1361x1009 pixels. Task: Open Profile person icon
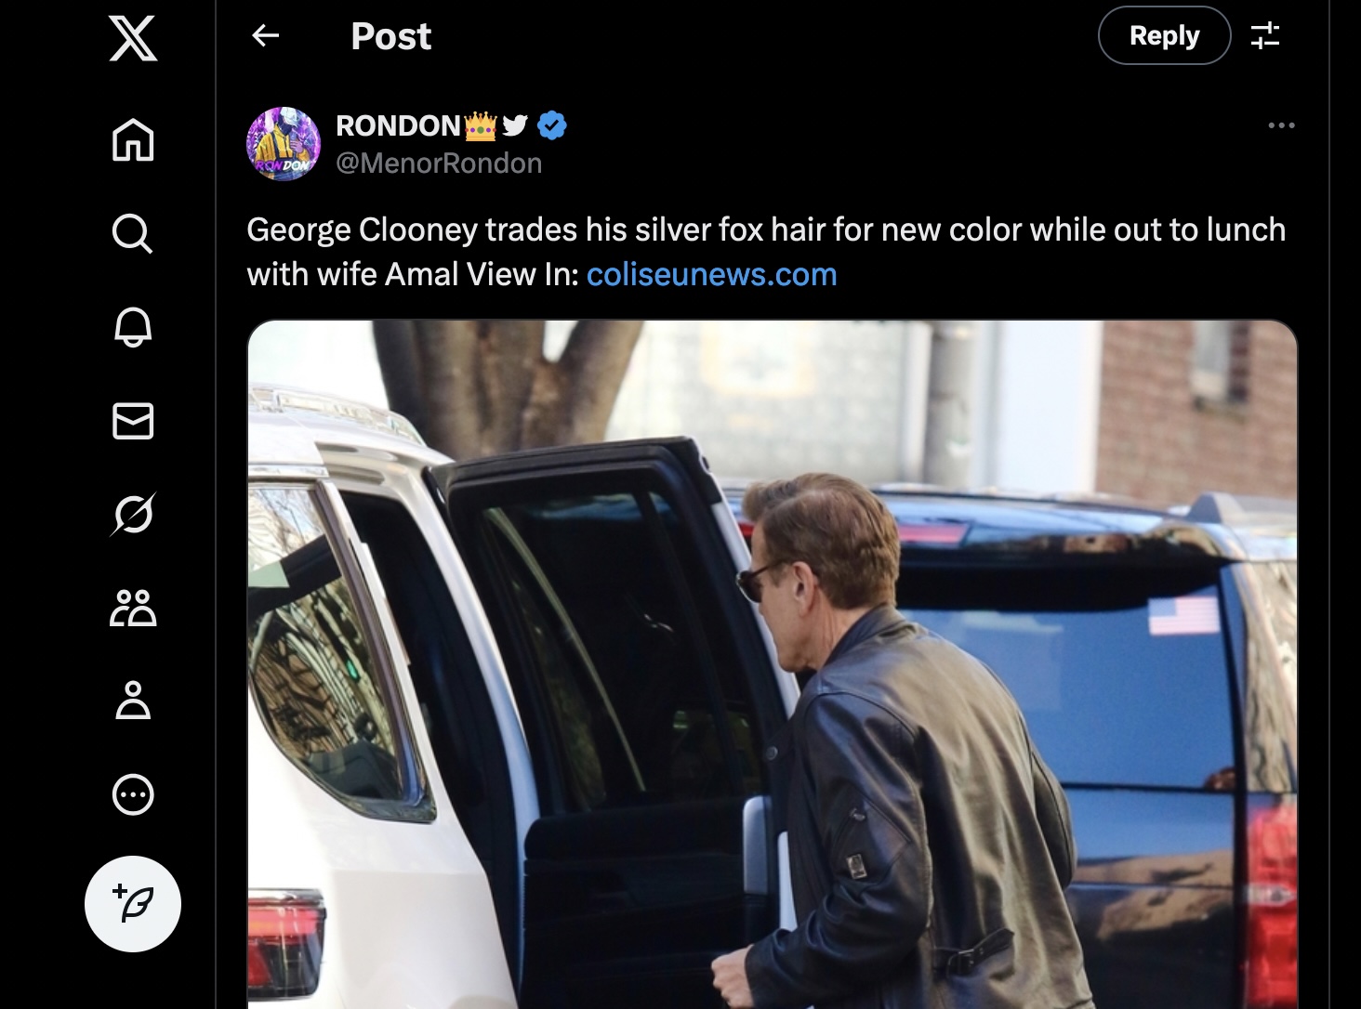[133, 701]
